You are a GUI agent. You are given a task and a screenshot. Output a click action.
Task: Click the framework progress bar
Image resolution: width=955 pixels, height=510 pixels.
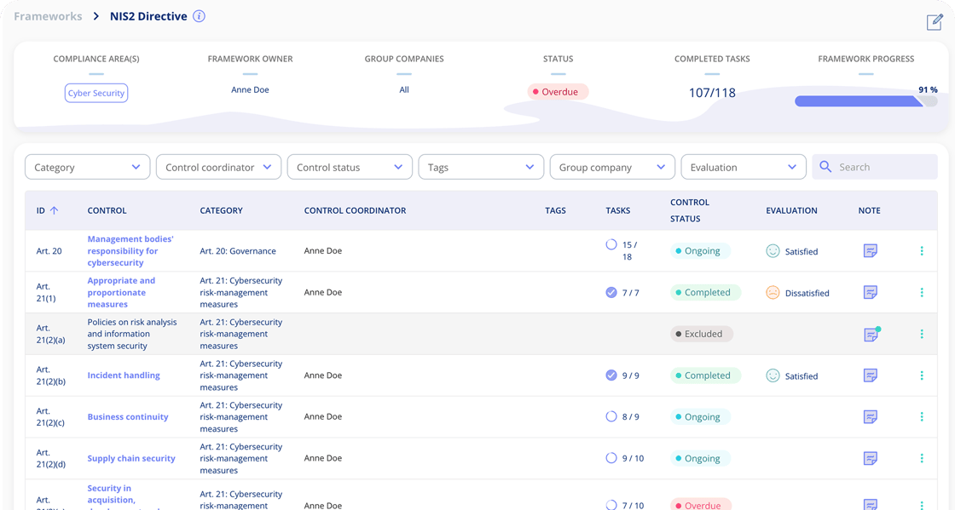tap(865, 101)
